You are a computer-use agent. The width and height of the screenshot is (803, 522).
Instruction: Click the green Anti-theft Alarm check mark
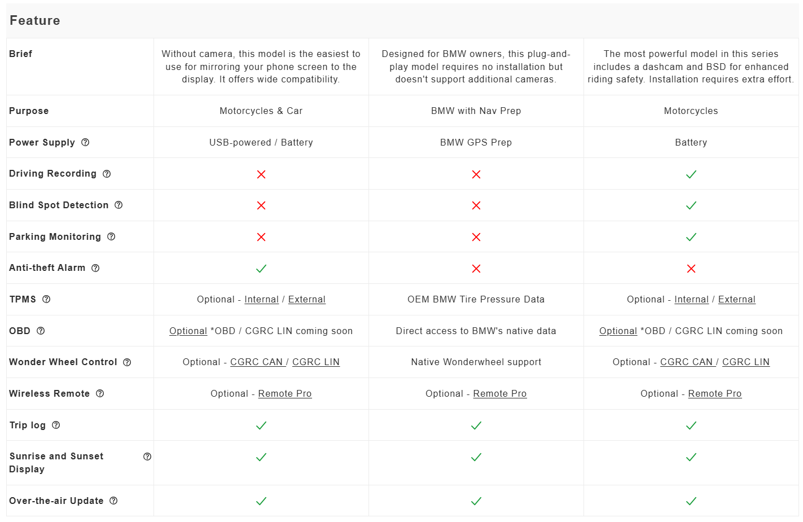click(x=261, y=269)
